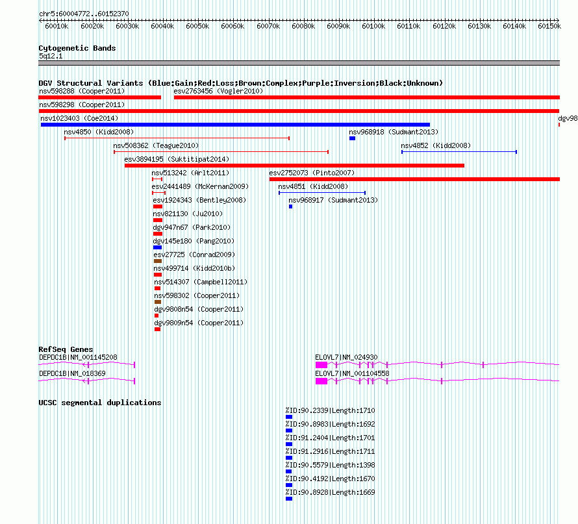Screen dimensions: 578x524
Task: Select nsv499714 (Kidd2010b) label
Action: (x=194, y=268)
